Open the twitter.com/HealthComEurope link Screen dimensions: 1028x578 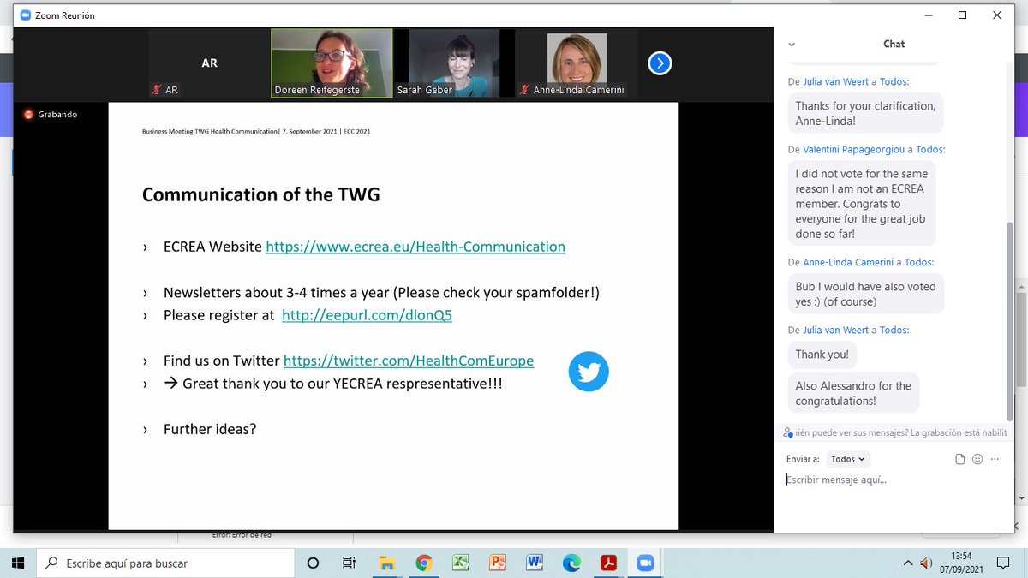(x=409, y=361)
